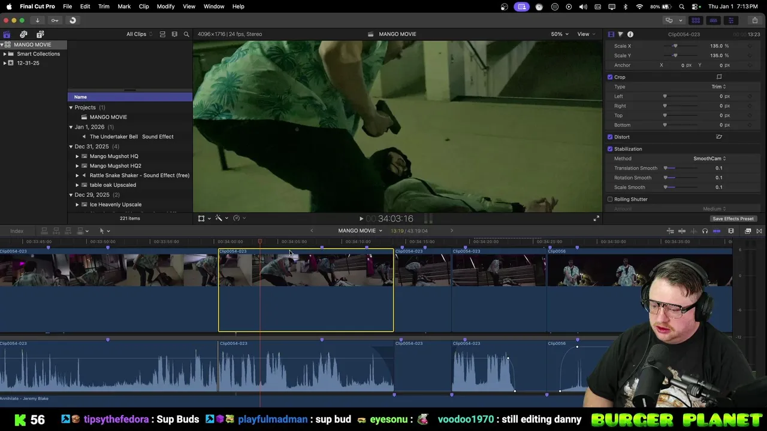Reveal Distort on-screen controls icon

tap(719, 136)
